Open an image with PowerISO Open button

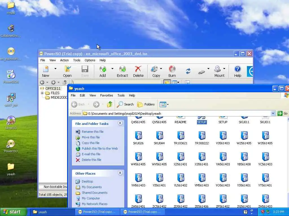[67, 71]
